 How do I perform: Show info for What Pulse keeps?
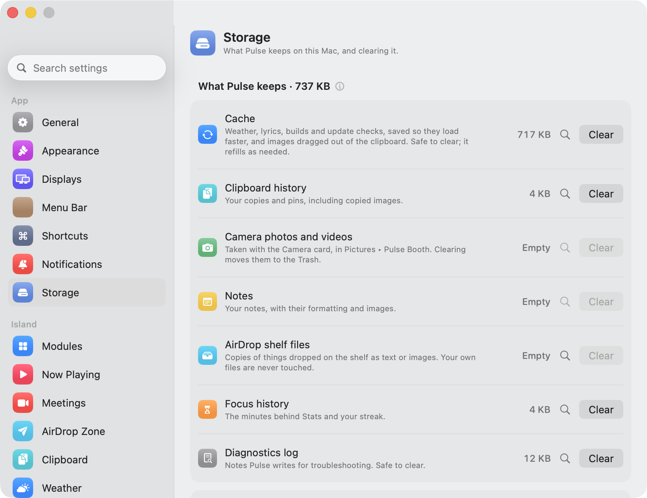pos(340,86)
